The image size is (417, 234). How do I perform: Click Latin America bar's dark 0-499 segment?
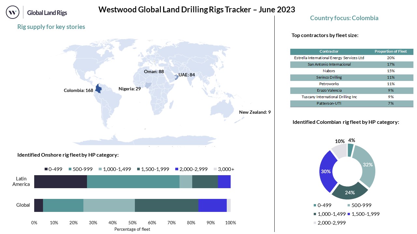[x=60, y=182]
